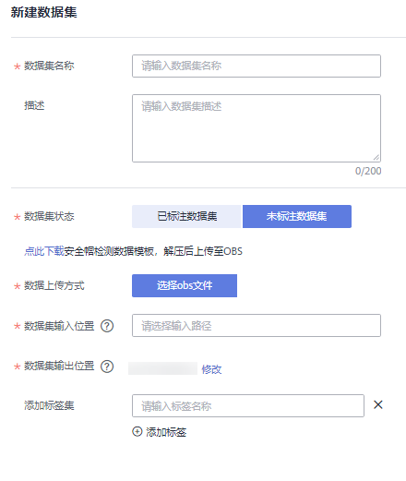Image resolution: width=406 pixels, height=481 pixels.
Task: Click the 数据上传方式 field label
Action: pyautogui.click(x=54, y=285)
